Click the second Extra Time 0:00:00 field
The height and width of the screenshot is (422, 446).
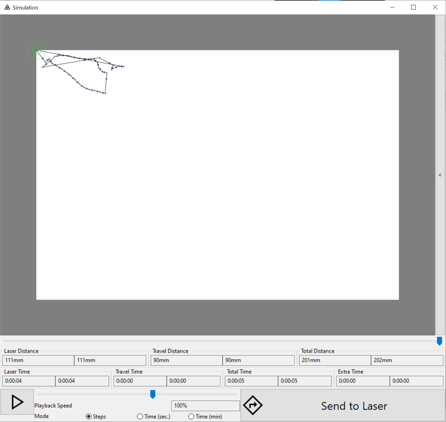click(x=416, y=381)
